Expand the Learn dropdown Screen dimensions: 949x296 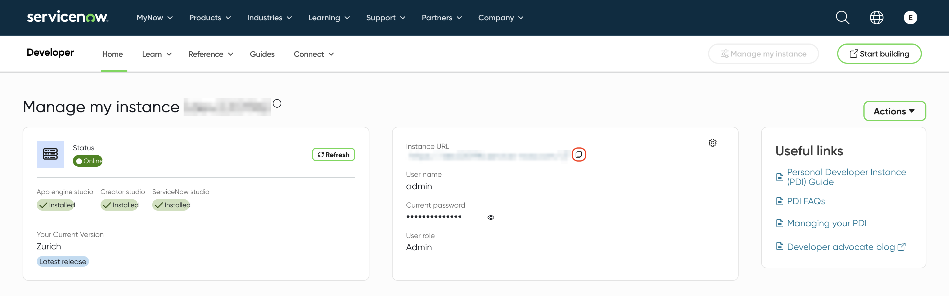tap(156, 54)
